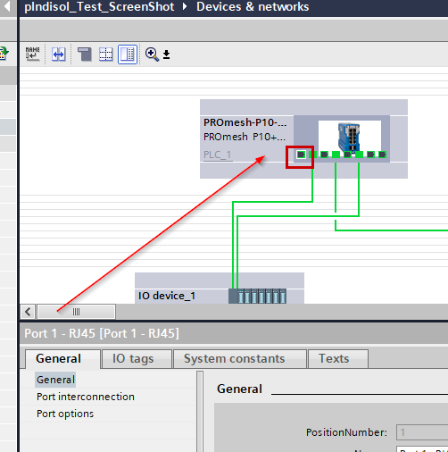The width and height of the screenshot is (448, 452).
Task: Click the gray page-shaped toolbar icon
Action: pyautogui.click(x=85, y=54)
